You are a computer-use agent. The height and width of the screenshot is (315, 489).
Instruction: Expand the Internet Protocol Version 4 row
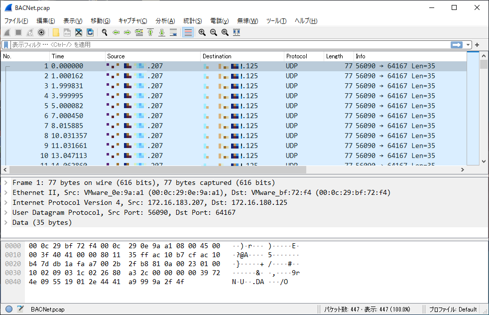[x=5, y=203]
